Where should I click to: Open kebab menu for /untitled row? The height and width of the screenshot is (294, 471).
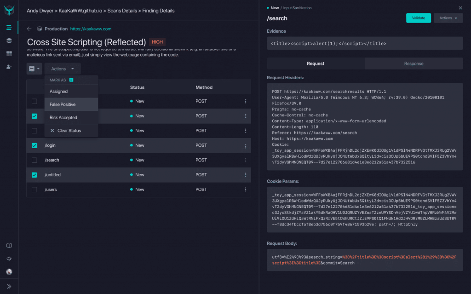point(246,175)
